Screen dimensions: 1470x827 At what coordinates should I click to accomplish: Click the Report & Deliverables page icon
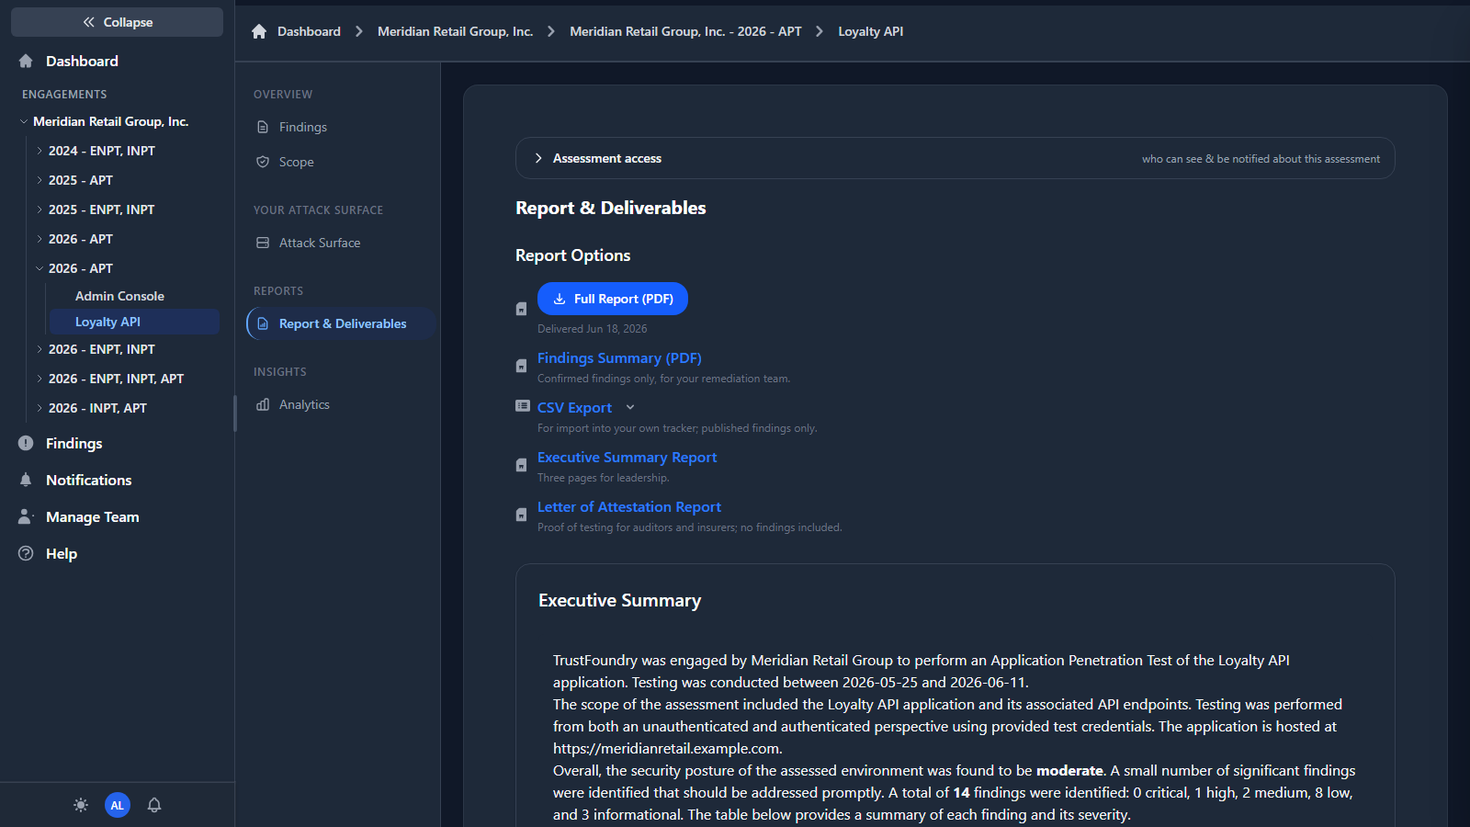pos(263,323)
